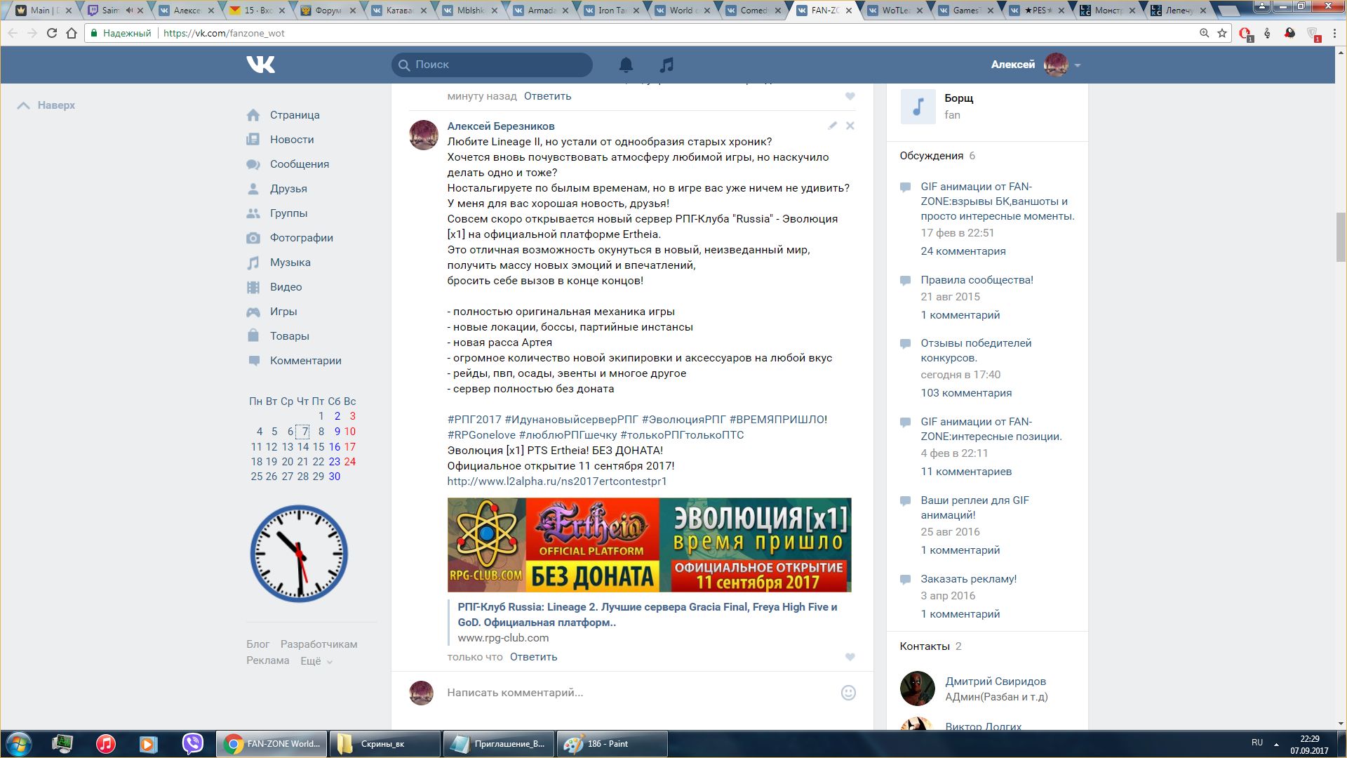The image size is (1347, 758).
Task: Click Блог footer link
Action: pos(258,644)
